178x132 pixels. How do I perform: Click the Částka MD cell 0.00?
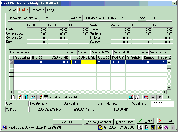pyautogui.click(x=57, y=62)
